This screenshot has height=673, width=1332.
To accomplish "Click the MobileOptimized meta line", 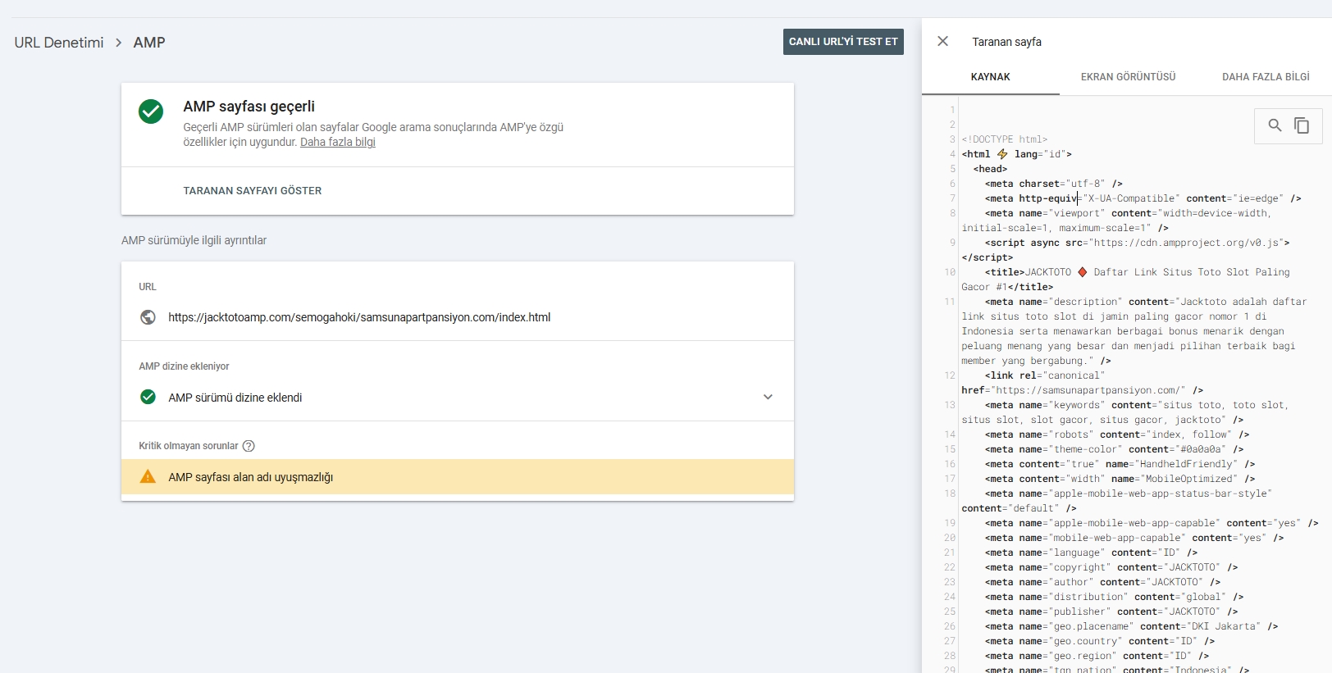I will (1120, 479).
